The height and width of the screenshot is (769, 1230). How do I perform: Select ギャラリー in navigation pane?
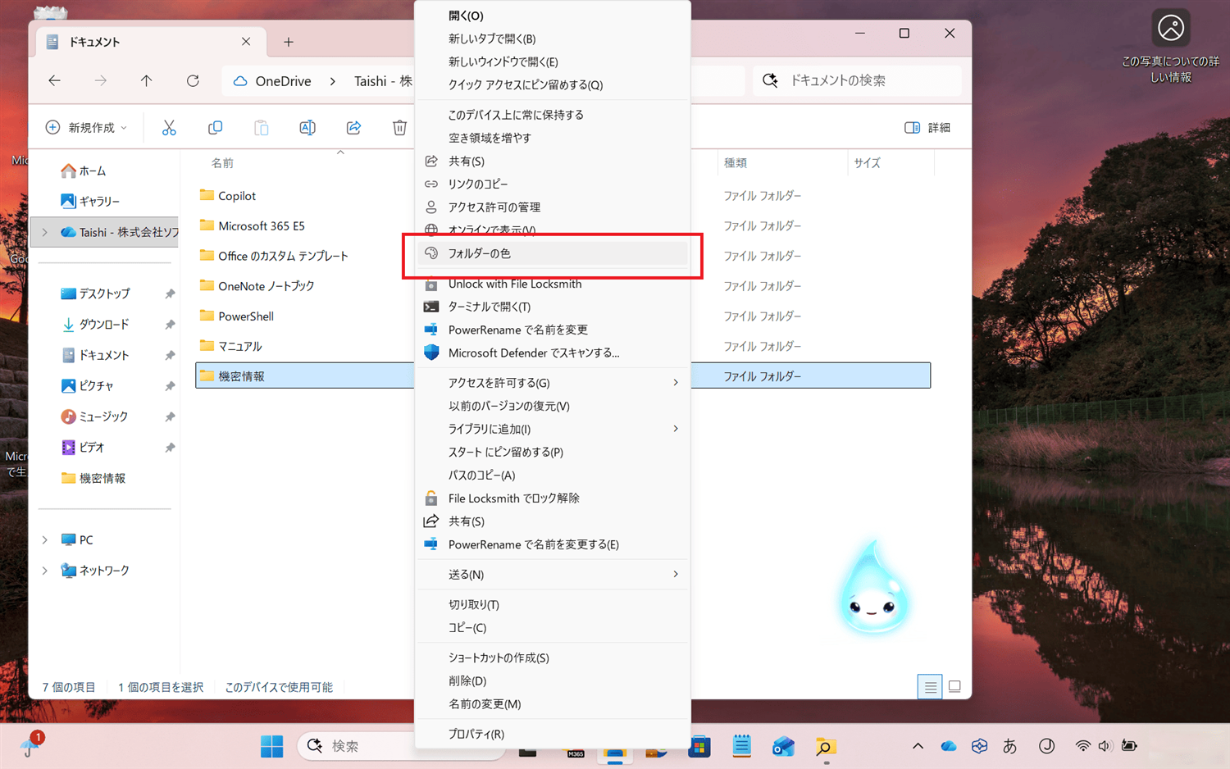pyautogui.click(x=90, y=201)
